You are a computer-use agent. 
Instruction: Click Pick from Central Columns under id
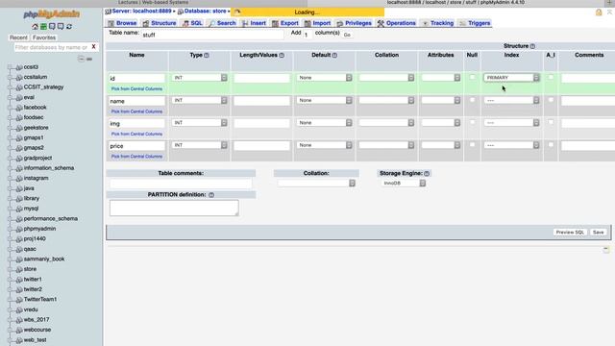tap(136, 89)
